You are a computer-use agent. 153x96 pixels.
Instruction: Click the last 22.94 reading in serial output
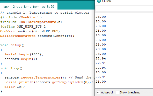pos(101,77)
